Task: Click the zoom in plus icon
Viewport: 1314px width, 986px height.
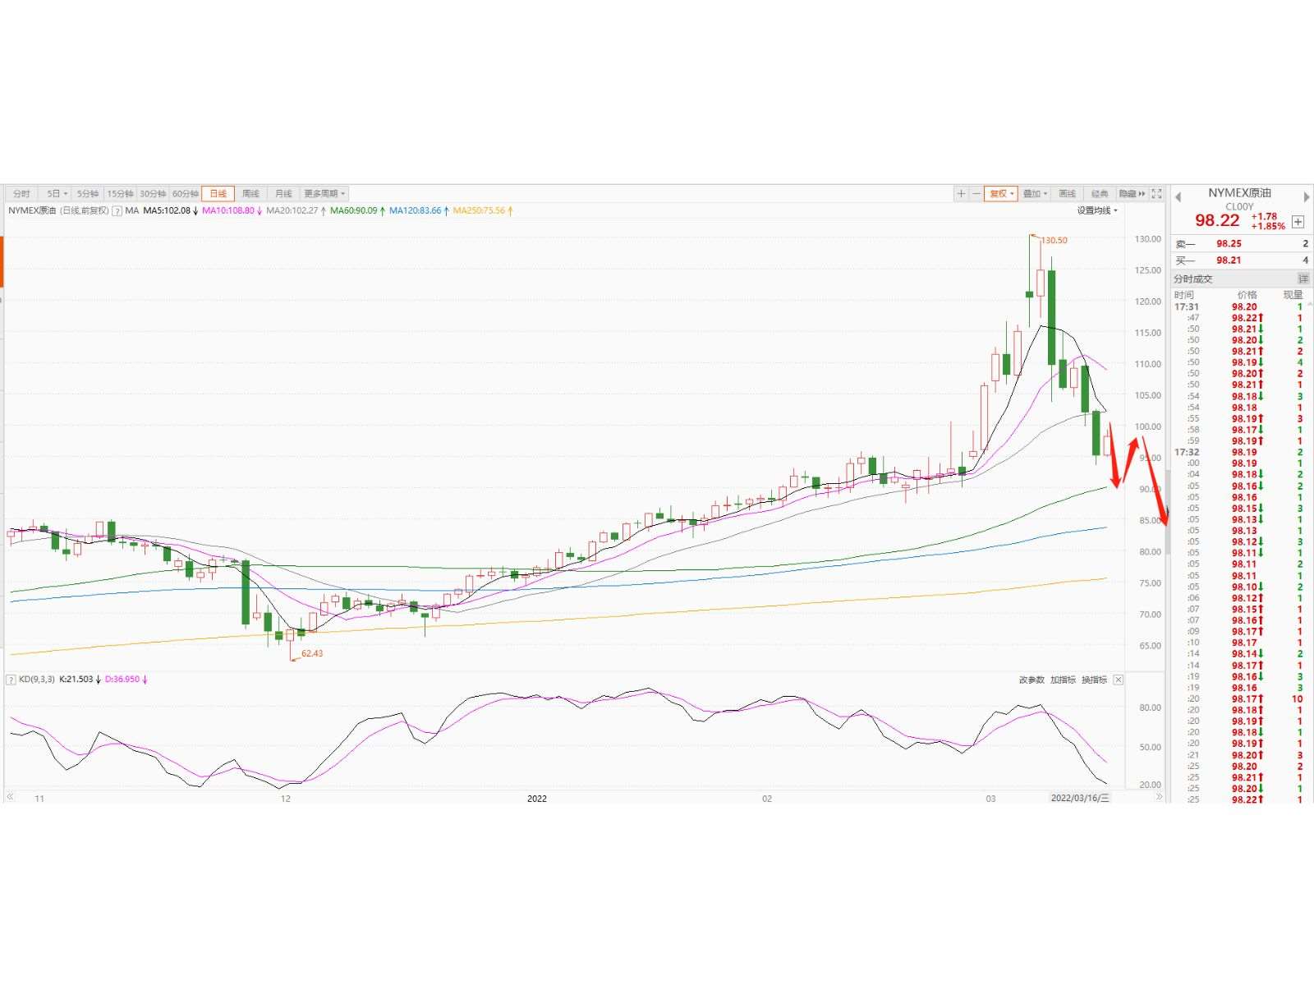Action: (961, 194)
